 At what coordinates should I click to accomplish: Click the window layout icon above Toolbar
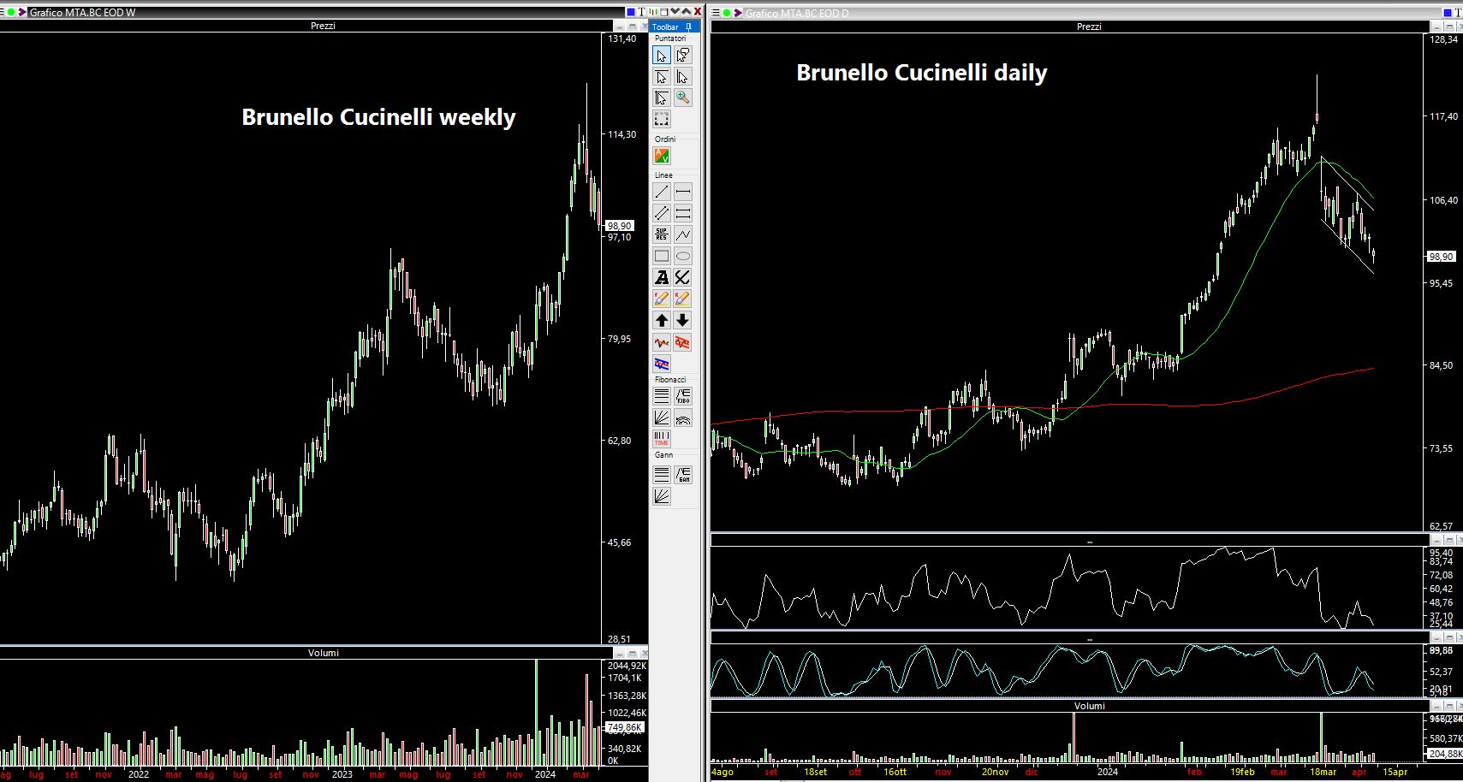(663, 12)
